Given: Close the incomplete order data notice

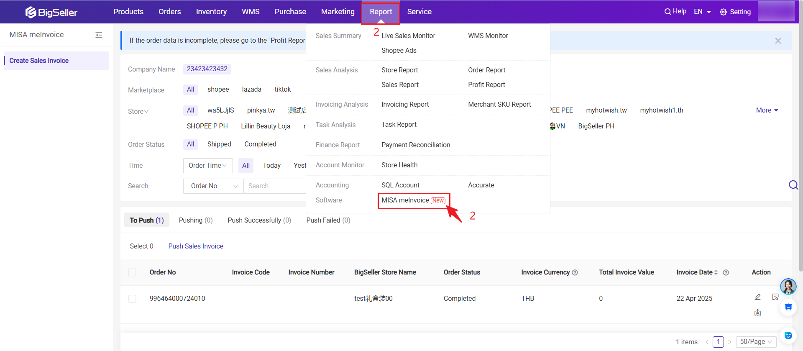Looking at the screenshot, I should [778, 41].
